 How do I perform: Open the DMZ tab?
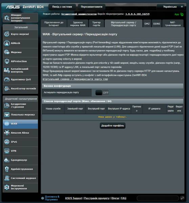coord(147,24)
